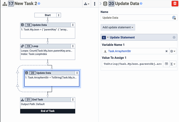
Task: Open large expression editor icon for value
Action: [166, 64]
